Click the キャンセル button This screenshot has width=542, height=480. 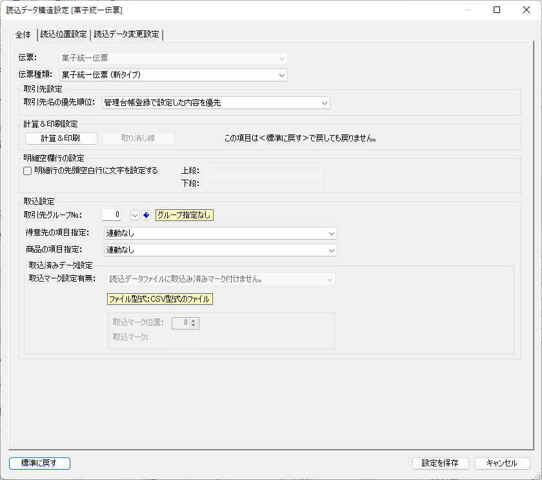pos(502,463)
